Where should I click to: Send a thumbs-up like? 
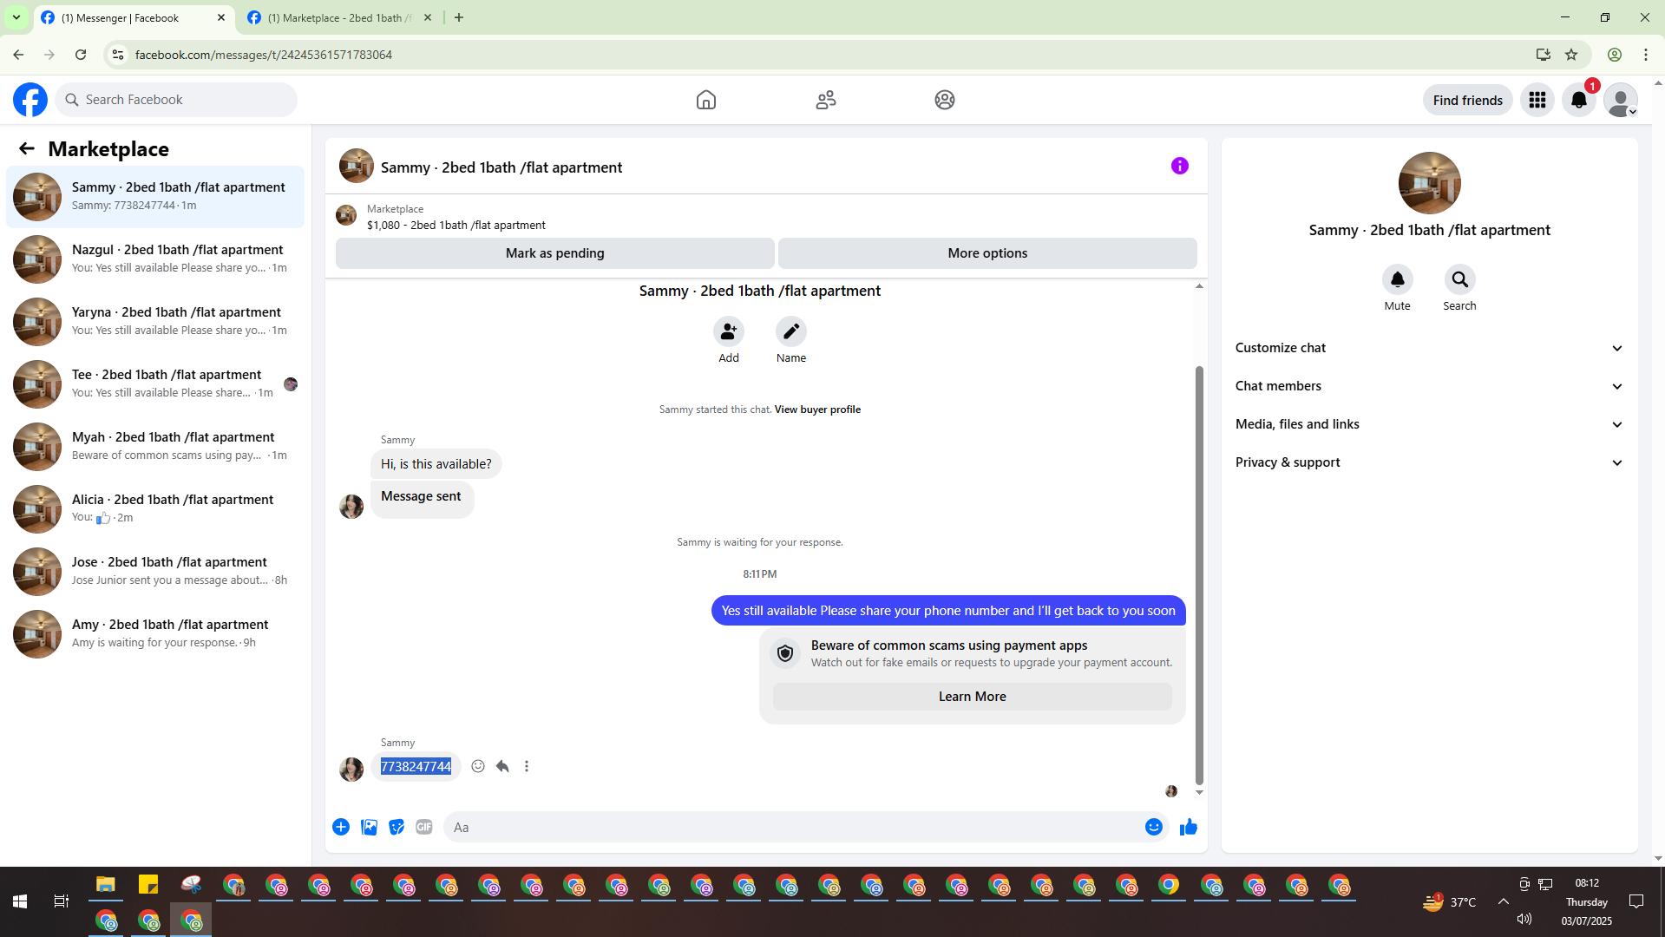[1189, 827]
